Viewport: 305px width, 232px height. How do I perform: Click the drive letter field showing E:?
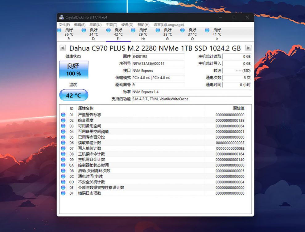(x=158, y=85)
